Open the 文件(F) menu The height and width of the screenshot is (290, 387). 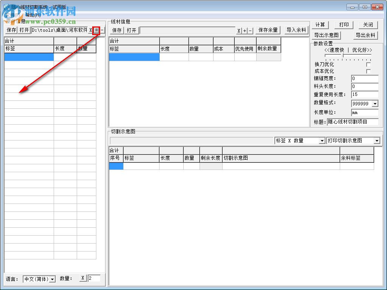[13, 15]
